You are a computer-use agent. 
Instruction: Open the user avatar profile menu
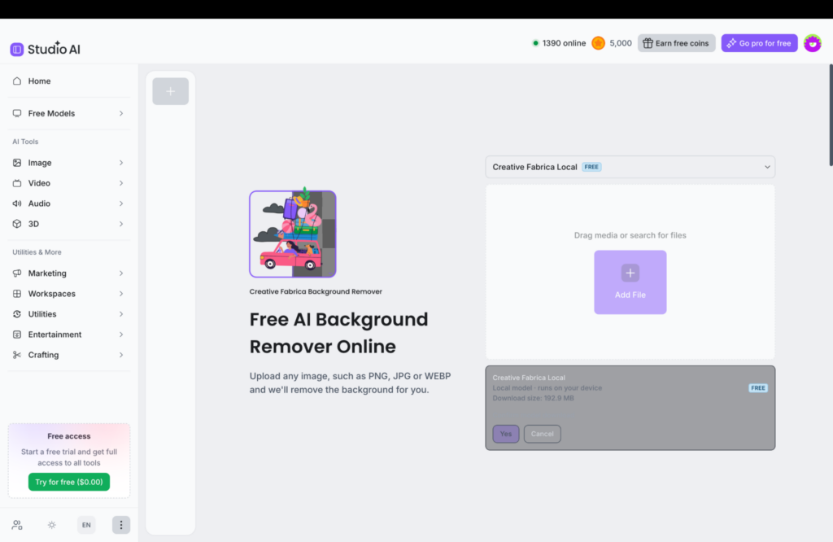coord(813,43)
